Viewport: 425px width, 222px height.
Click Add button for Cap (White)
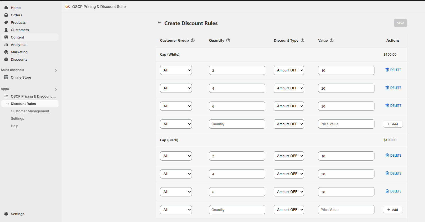pos(392,124)
